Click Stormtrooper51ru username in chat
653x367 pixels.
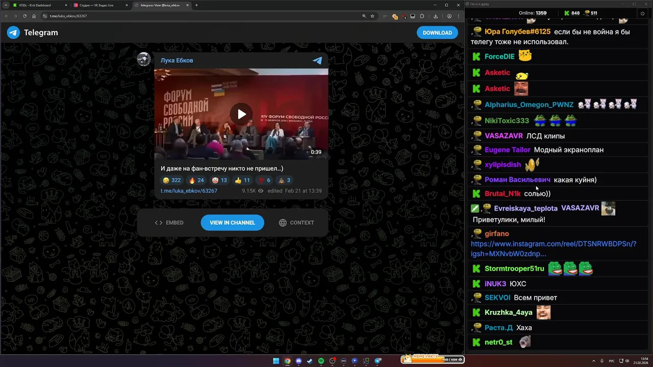point(514,269)
